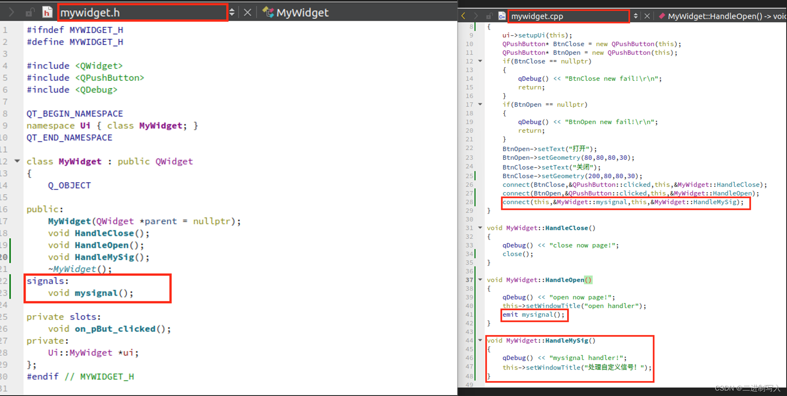
Task: Click setWindowTitle("open handler") line
Action: (x=574, y=306)
